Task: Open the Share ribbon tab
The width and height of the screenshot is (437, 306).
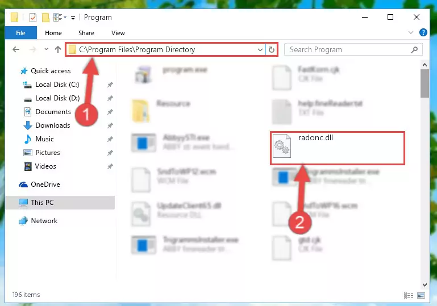Action: pyautogui.click(x=86, y=33)
